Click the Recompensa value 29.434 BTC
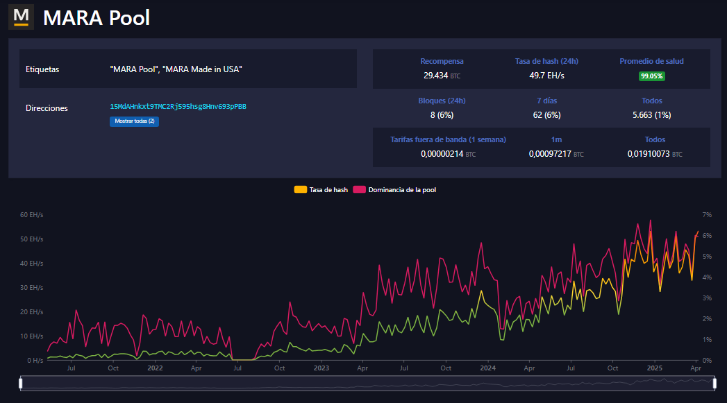 (x=442, y=76)
